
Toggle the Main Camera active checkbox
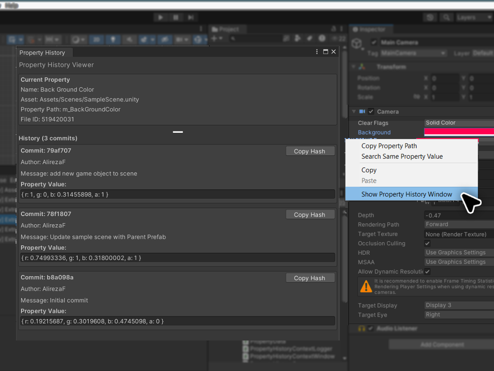pos(374,42)
